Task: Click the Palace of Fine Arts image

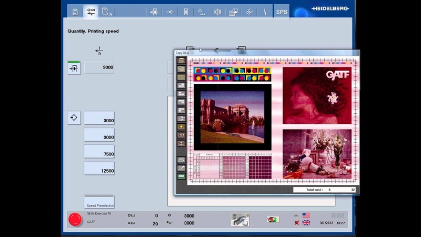Action: (x=233, y=117)
